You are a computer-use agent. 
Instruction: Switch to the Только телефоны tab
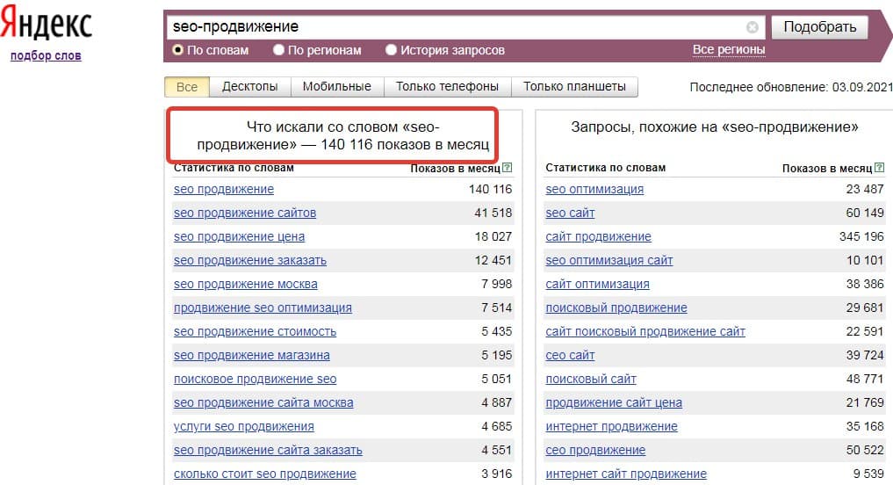pos(447,87)
